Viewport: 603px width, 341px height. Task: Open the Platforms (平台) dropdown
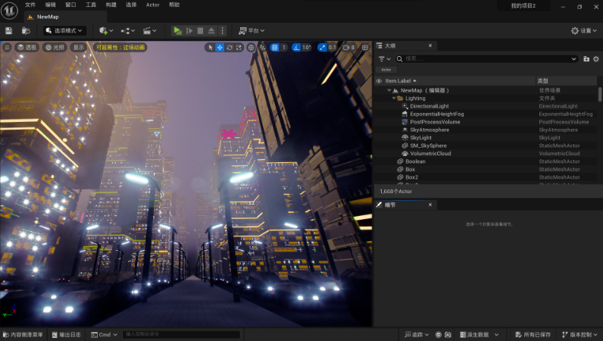coord(252,31)
